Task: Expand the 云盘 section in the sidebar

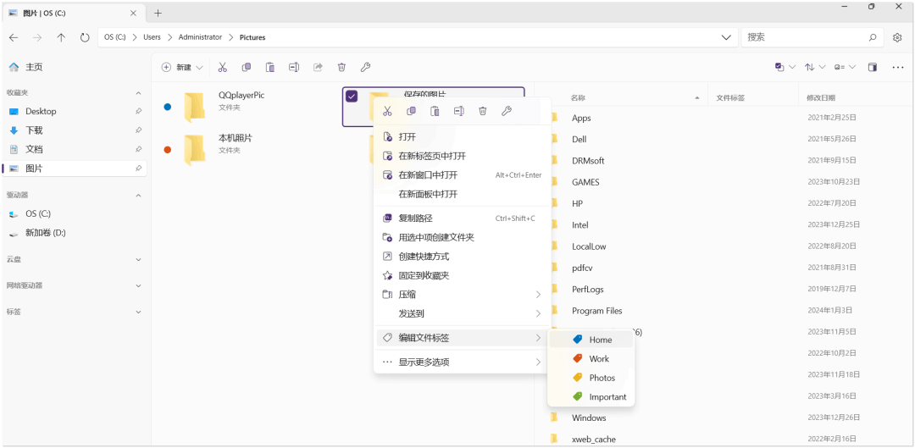Action: click(138, 259)
